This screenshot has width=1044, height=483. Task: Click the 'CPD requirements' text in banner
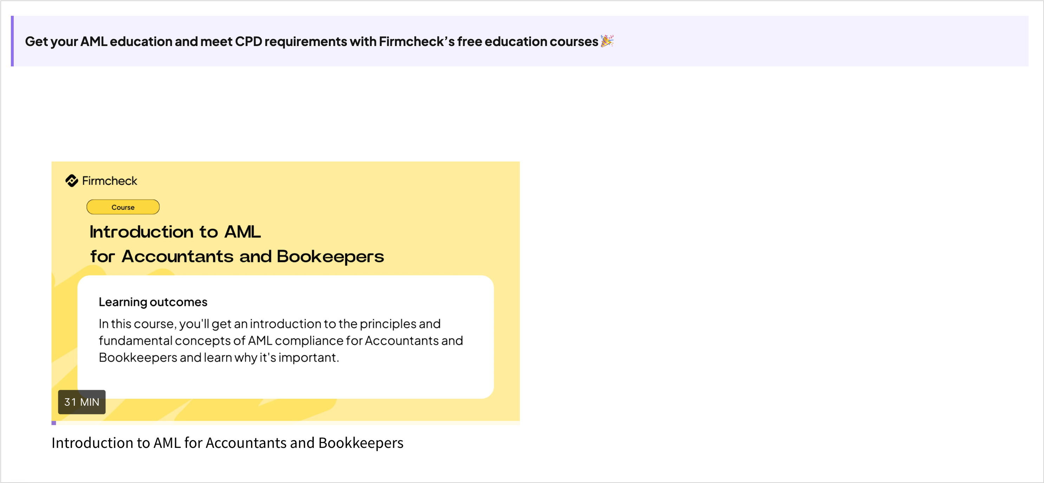coord(291,41)
